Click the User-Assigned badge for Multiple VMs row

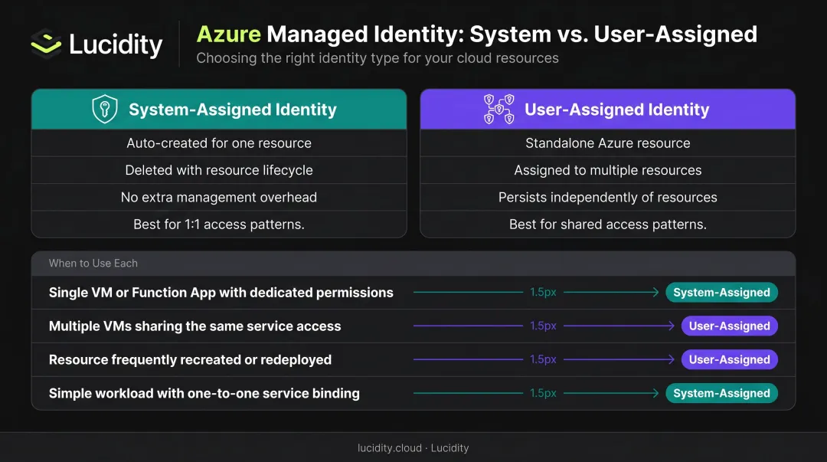coord(730,326)
